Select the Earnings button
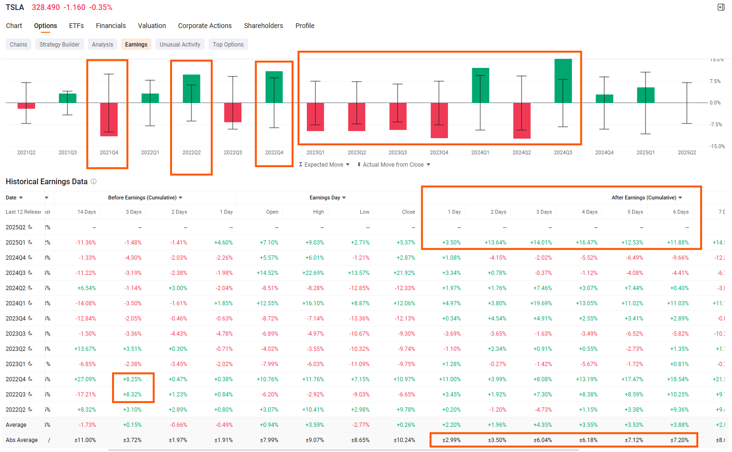732x452 pixels. click(136, 45)
